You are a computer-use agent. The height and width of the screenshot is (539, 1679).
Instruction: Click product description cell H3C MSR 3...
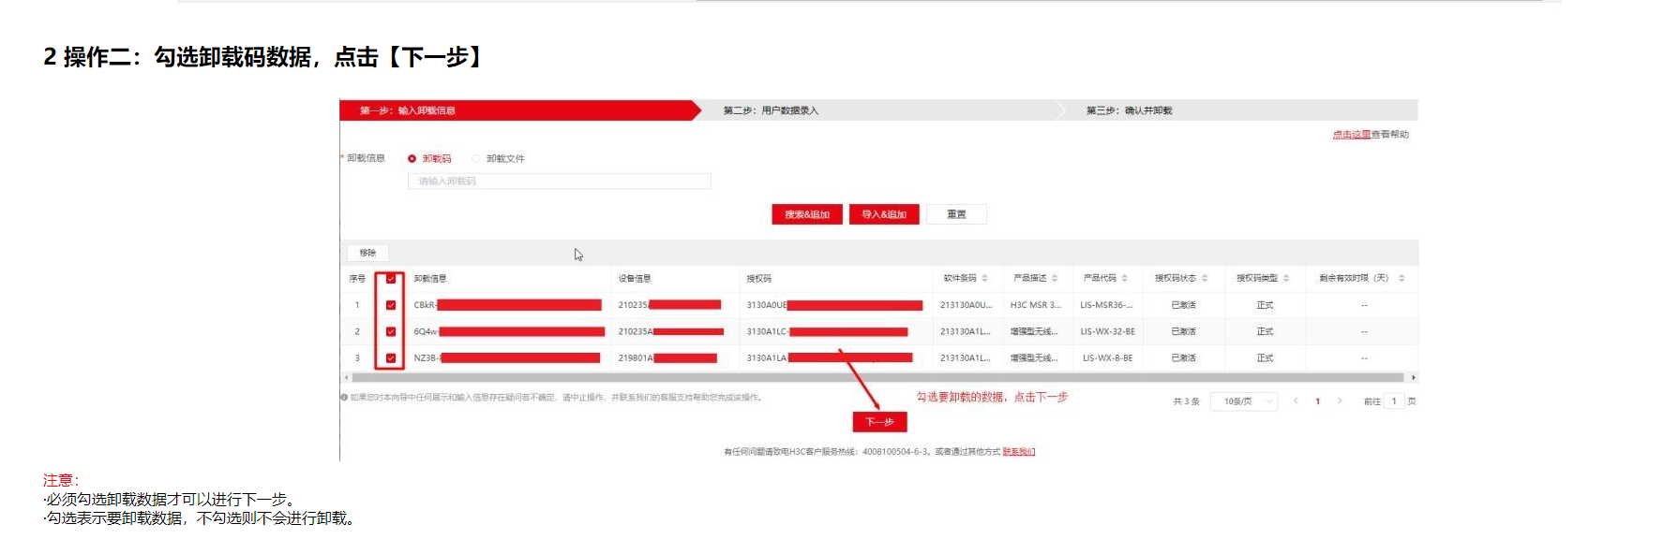pyautogui.click(x=1035, y=305)
